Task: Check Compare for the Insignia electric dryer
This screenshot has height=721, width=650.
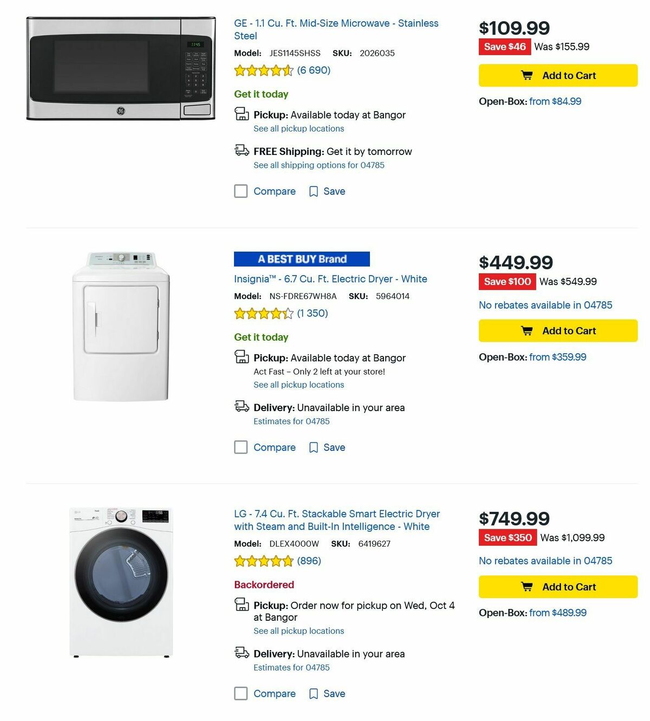Action: tap(240, 447)
